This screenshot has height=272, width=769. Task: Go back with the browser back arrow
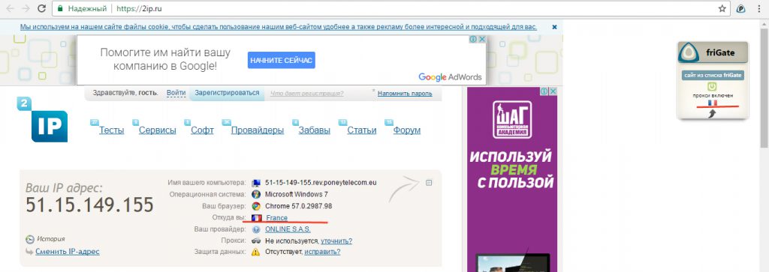tap(11, 8)
